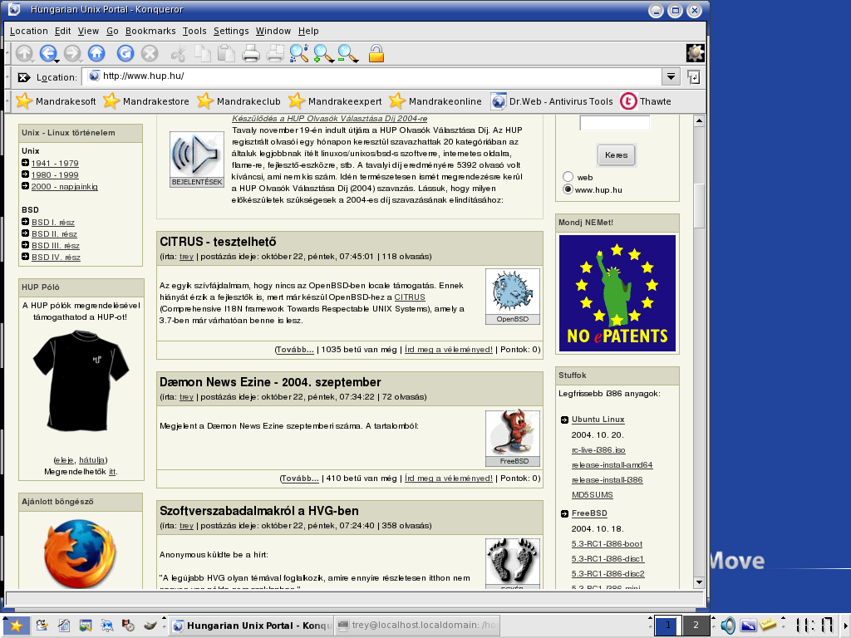The width and height of the screenshot is (851, 638).
Task: Select the 'web' search radio button
Action: (x=568, y=177)
